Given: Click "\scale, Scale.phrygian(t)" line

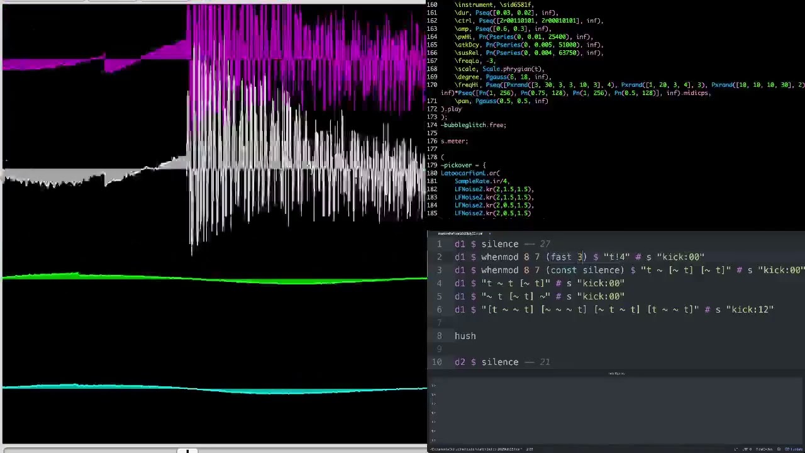Looking at the screenshot, I should point(499,69).
